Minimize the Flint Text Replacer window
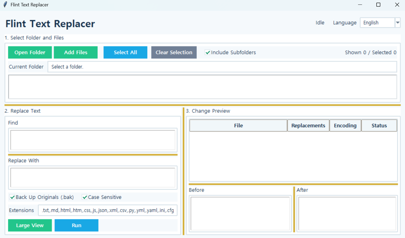The image size is (405, 238). [360, 5]
